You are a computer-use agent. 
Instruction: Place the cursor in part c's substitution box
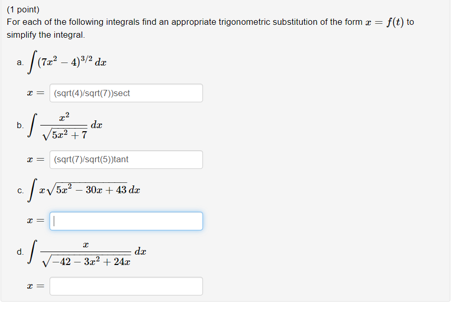click(x=126, y=221)
